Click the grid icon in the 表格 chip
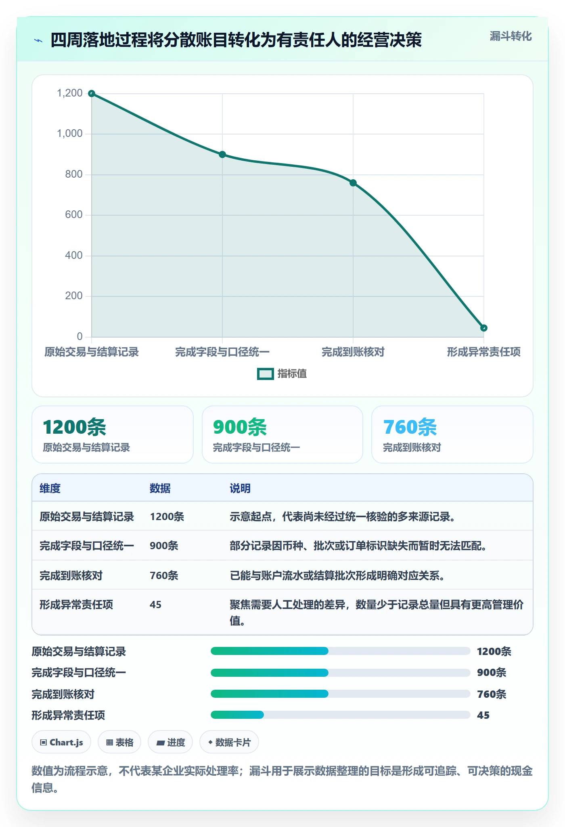The width and height of the screenshot is (565, 827). tap(109, 743)
